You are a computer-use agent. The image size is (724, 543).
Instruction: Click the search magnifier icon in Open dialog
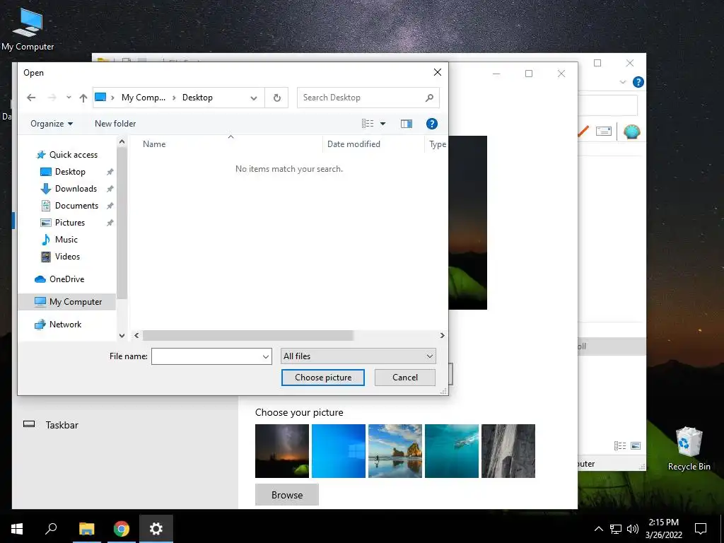click(x=429, y=98)
